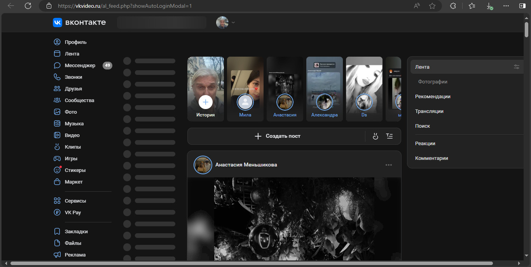This screenshot has width=531, height=267.
Task: Click the VK logo icon in header
Action: (x=58, y=23)
